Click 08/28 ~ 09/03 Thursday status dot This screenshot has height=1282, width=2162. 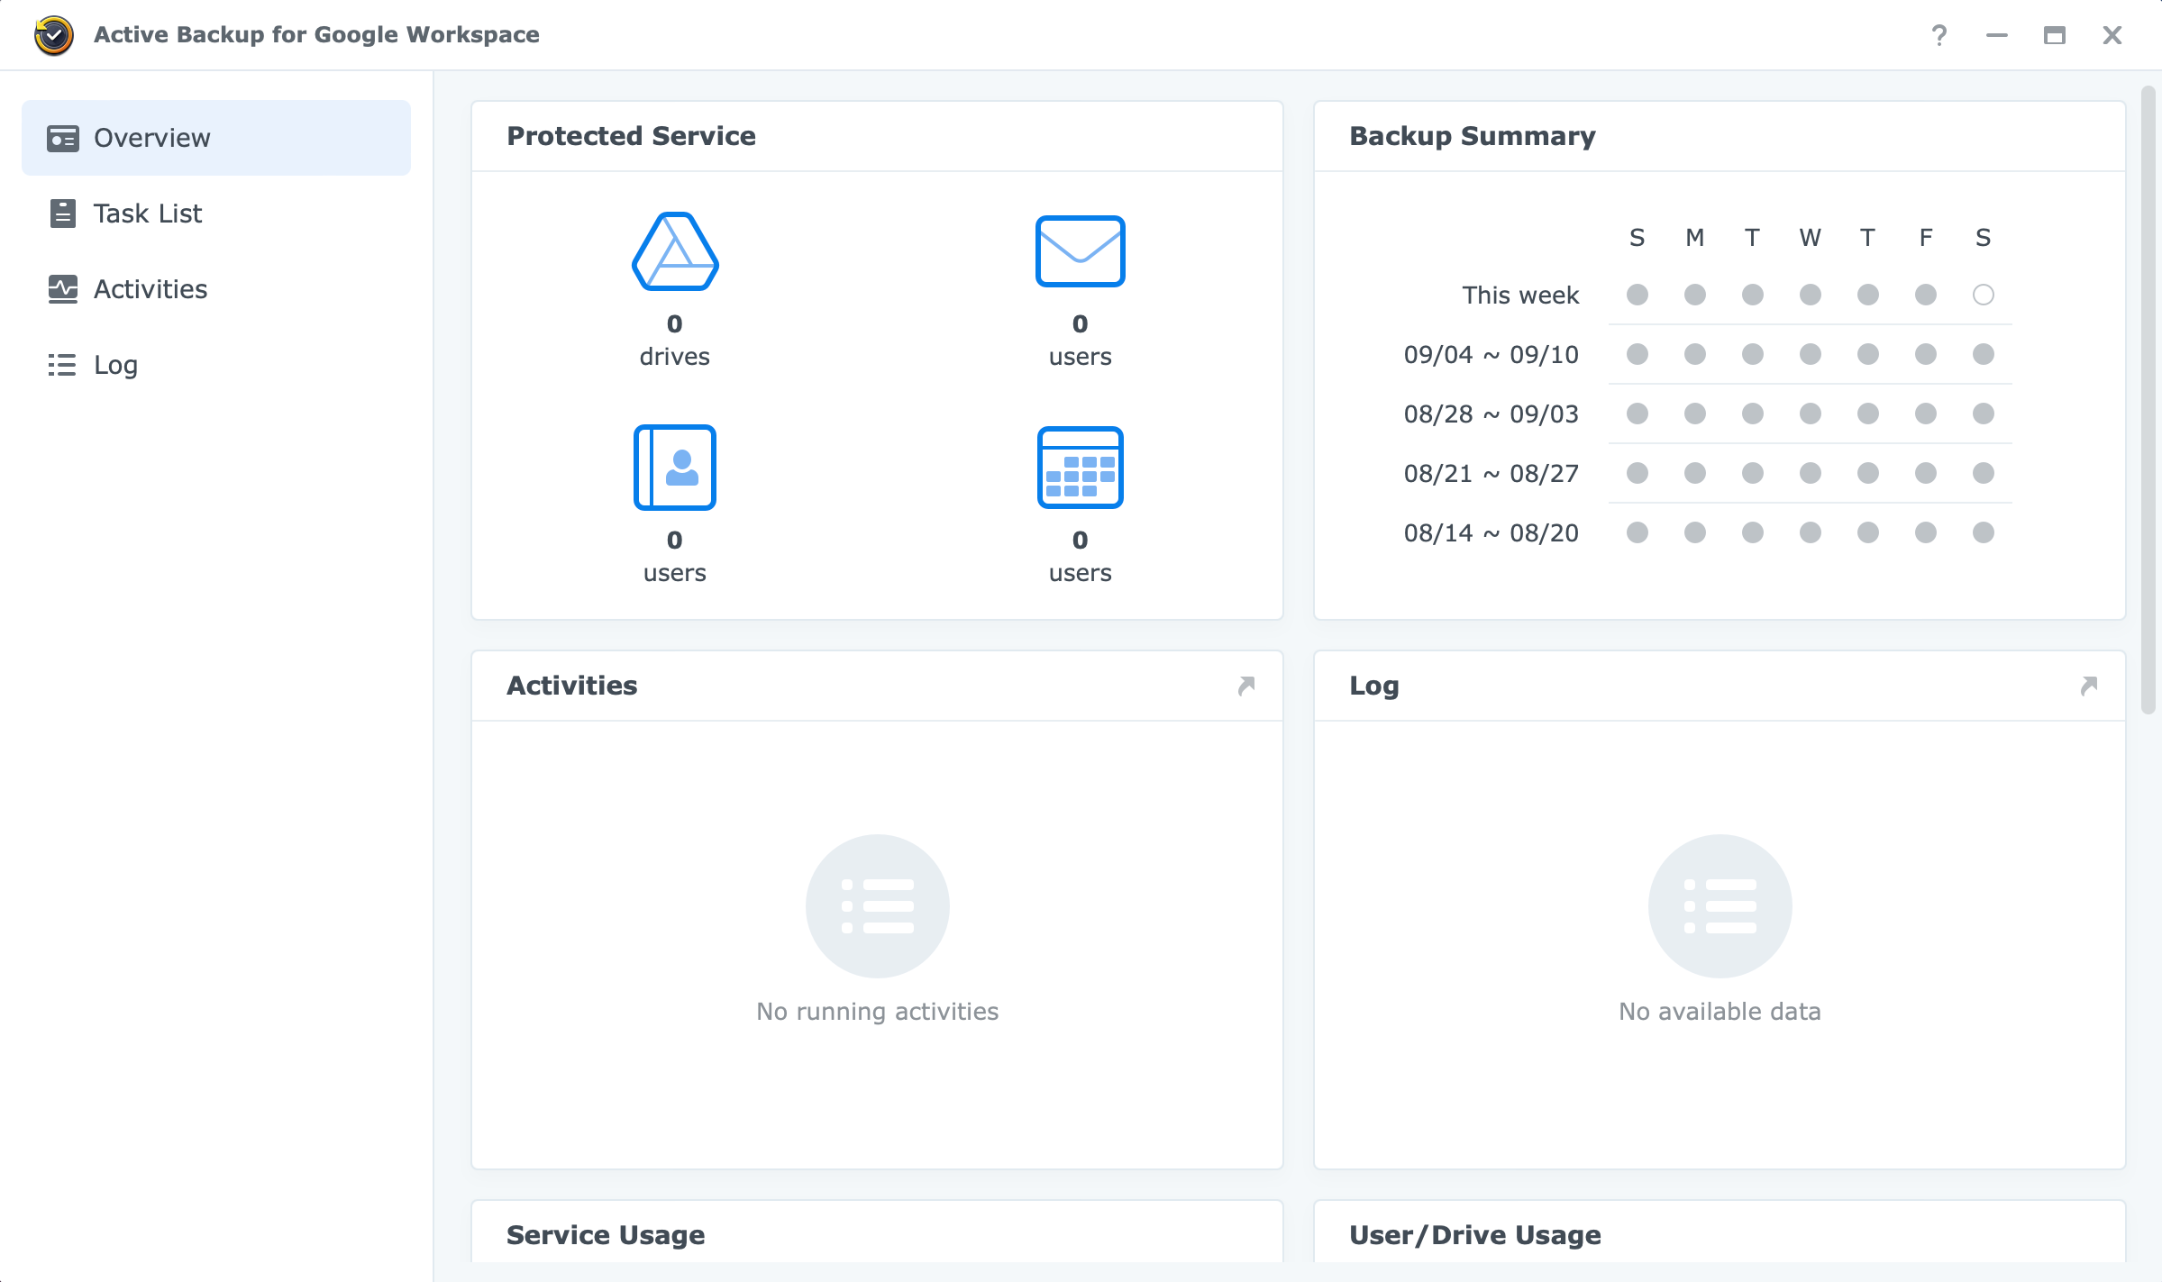tap(1868, 414)
